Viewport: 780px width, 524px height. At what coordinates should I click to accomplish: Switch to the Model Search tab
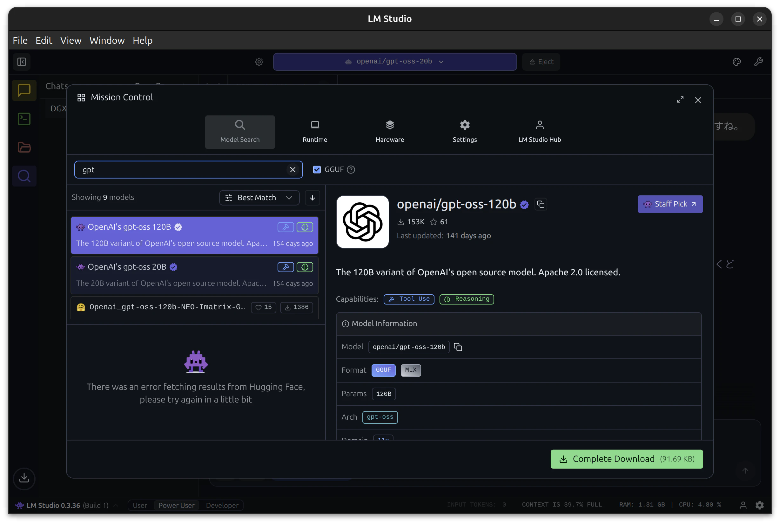pos(240,132)
